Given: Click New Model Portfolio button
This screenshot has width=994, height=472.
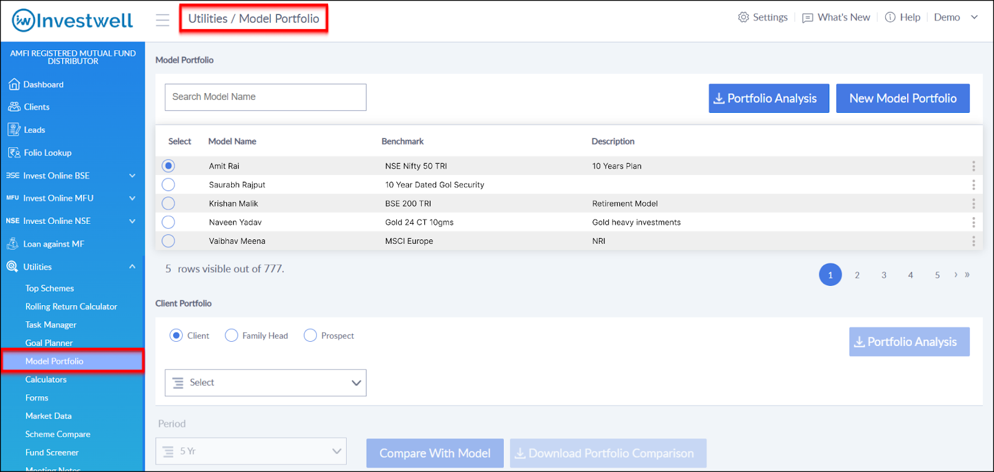Looking at the screenshot, I should [x=903, y=98].
